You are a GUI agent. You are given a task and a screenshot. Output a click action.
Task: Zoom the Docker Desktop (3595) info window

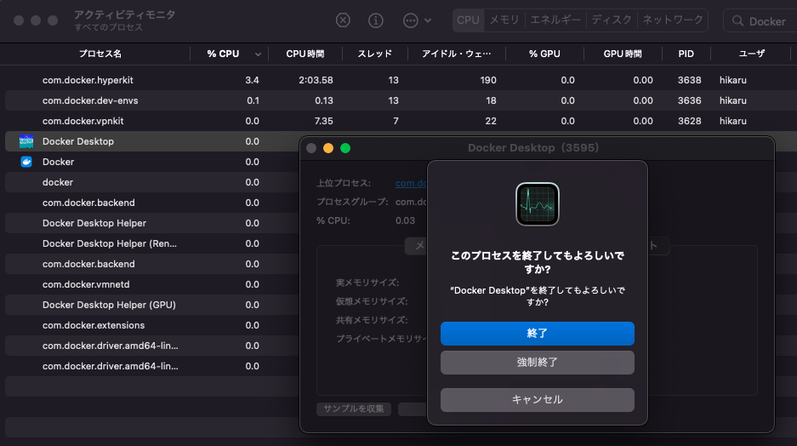345,148
